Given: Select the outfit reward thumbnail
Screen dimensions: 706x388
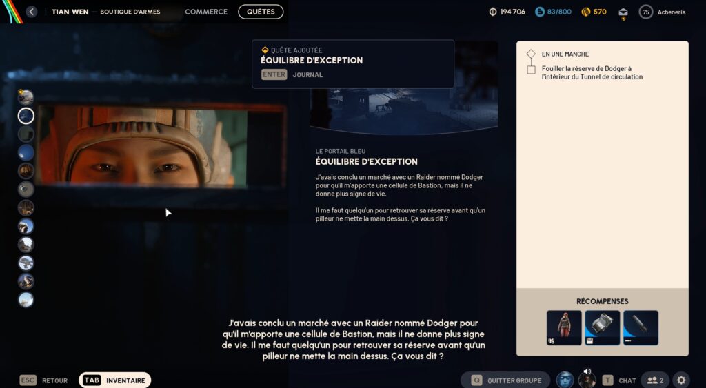Looking at the screenshot, I should (x=564, y=327).
